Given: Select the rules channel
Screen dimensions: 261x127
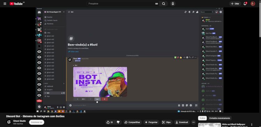Looking at the screenshot, I should 49,33.
